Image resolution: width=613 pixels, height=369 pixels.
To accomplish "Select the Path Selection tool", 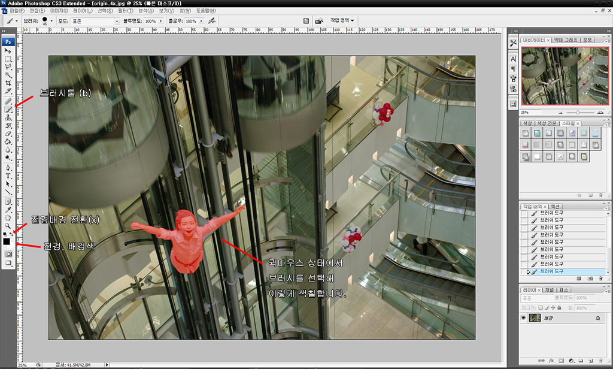I will click(x=8, y=184).
